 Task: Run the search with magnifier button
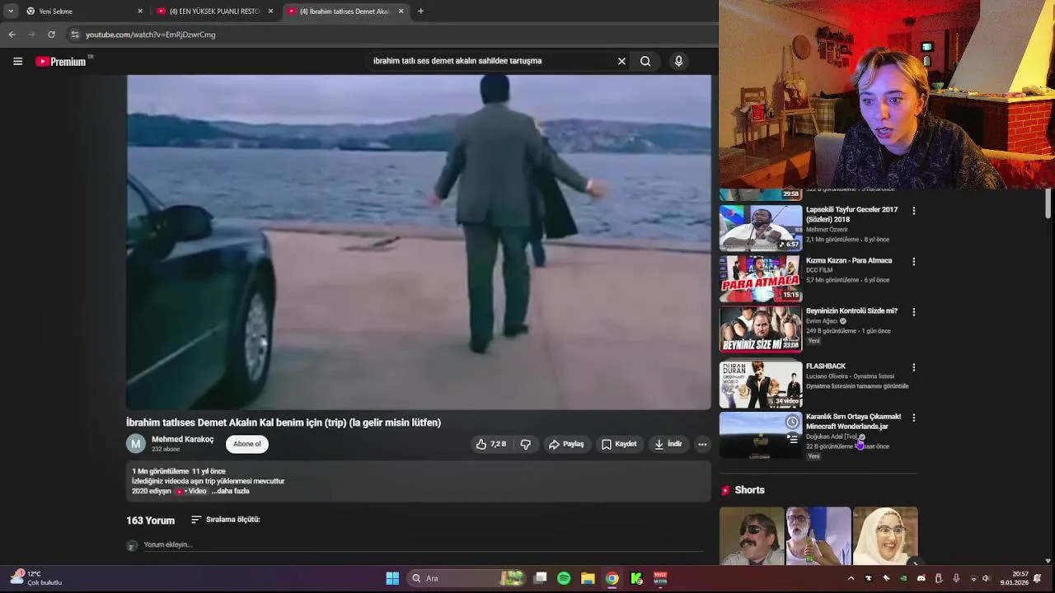[645, 61]
